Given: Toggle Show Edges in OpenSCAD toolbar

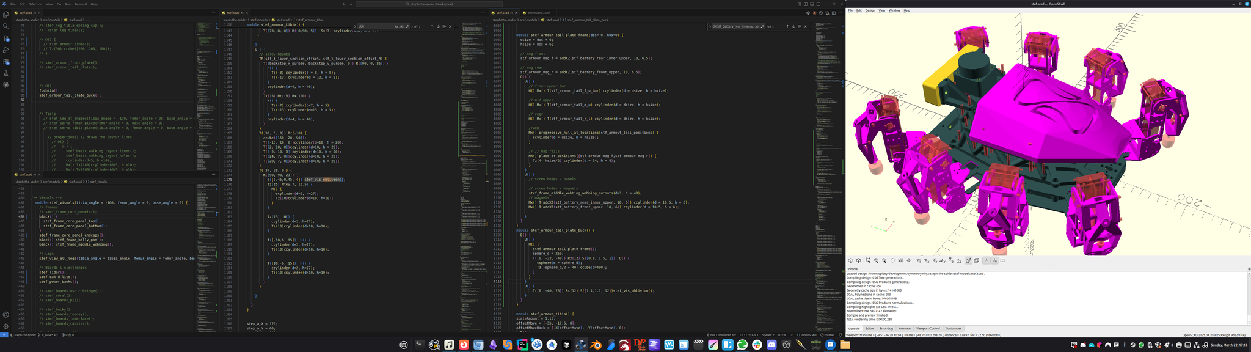Looking at the screenshot, I should coord(1002,260).
